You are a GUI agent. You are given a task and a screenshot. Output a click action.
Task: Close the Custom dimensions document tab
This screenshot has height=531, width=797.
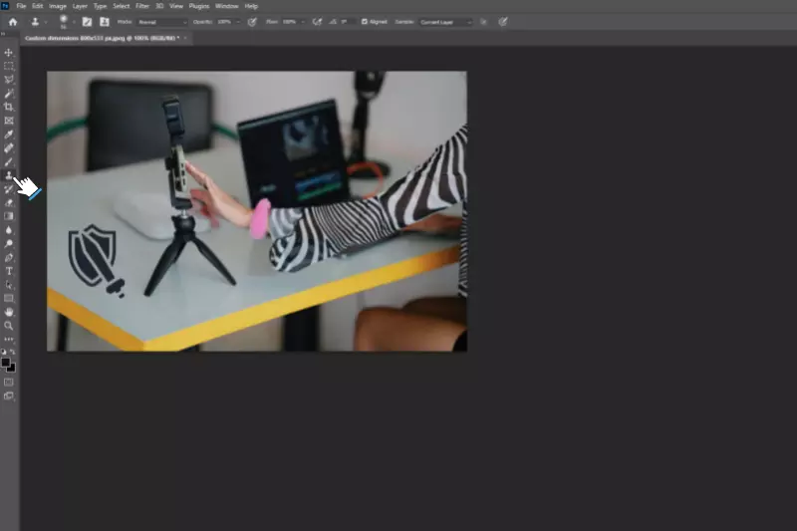[x=185, y=38]
